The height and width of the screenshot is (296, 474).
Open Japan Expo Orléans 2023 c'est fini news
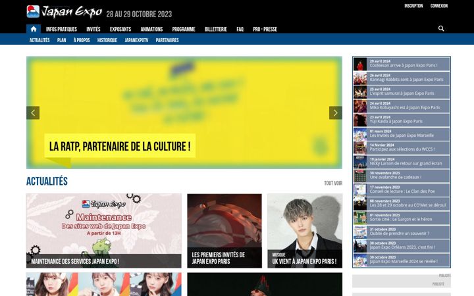pos(402,246)
